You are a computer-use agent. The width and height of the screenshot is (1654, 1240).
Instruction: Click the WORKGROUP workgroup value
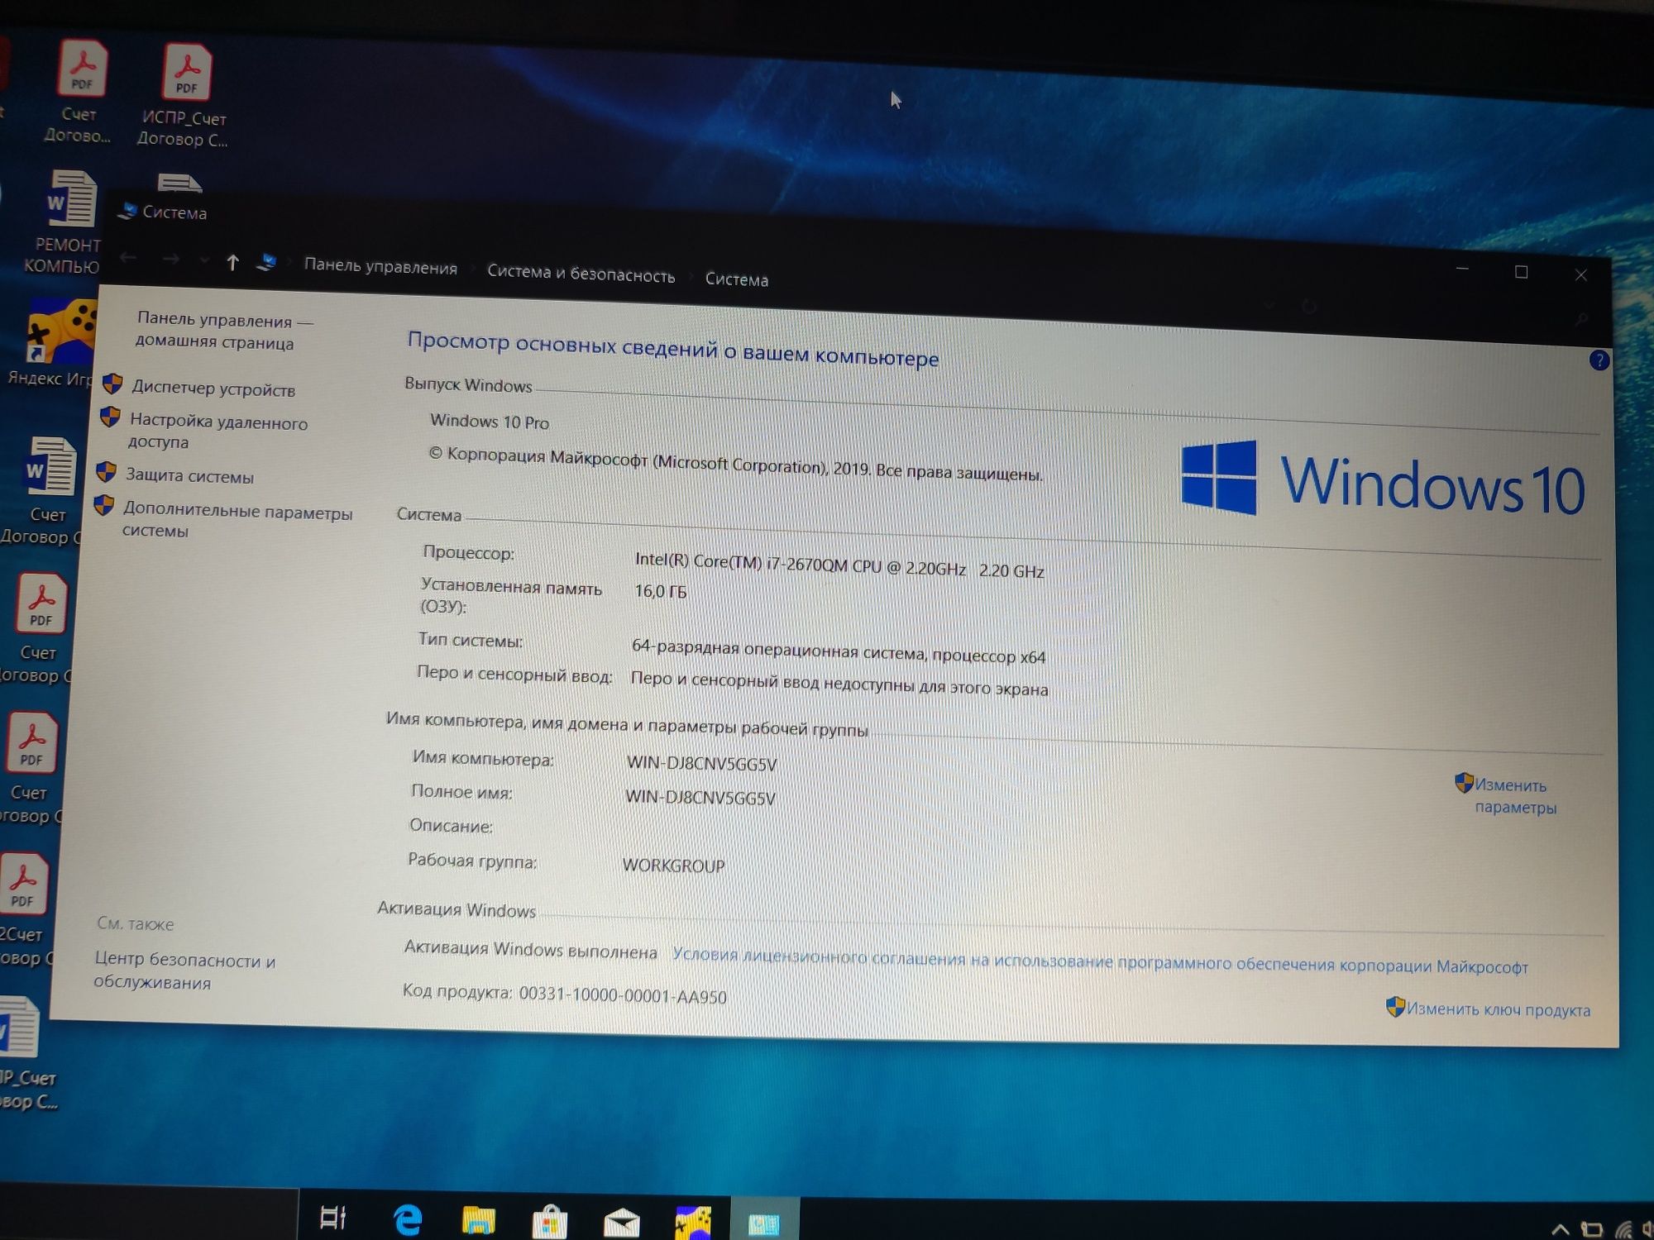pos(673,865)
